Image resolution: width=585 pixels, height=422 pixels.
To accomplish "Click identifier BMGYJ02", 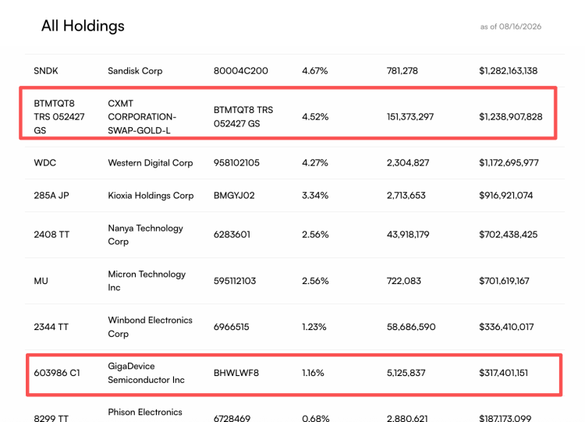I will click(234, 196).
